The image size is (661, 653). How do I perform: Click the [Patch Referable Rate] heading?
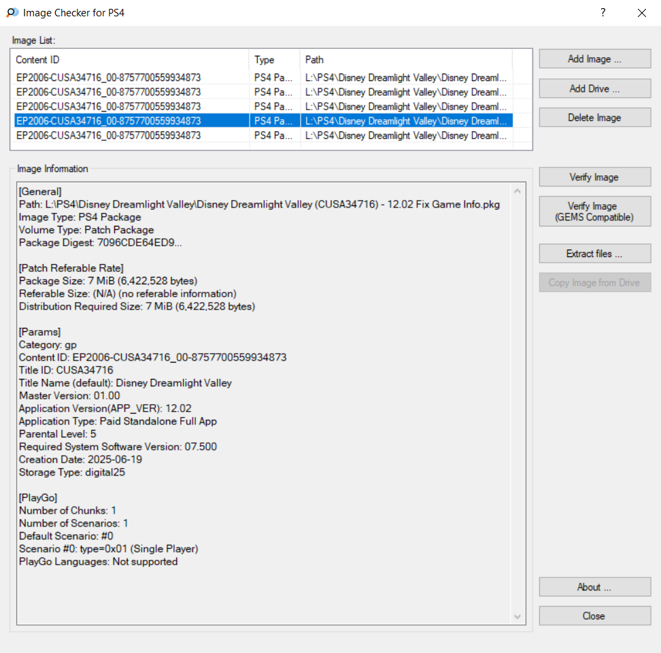[71, 268]
